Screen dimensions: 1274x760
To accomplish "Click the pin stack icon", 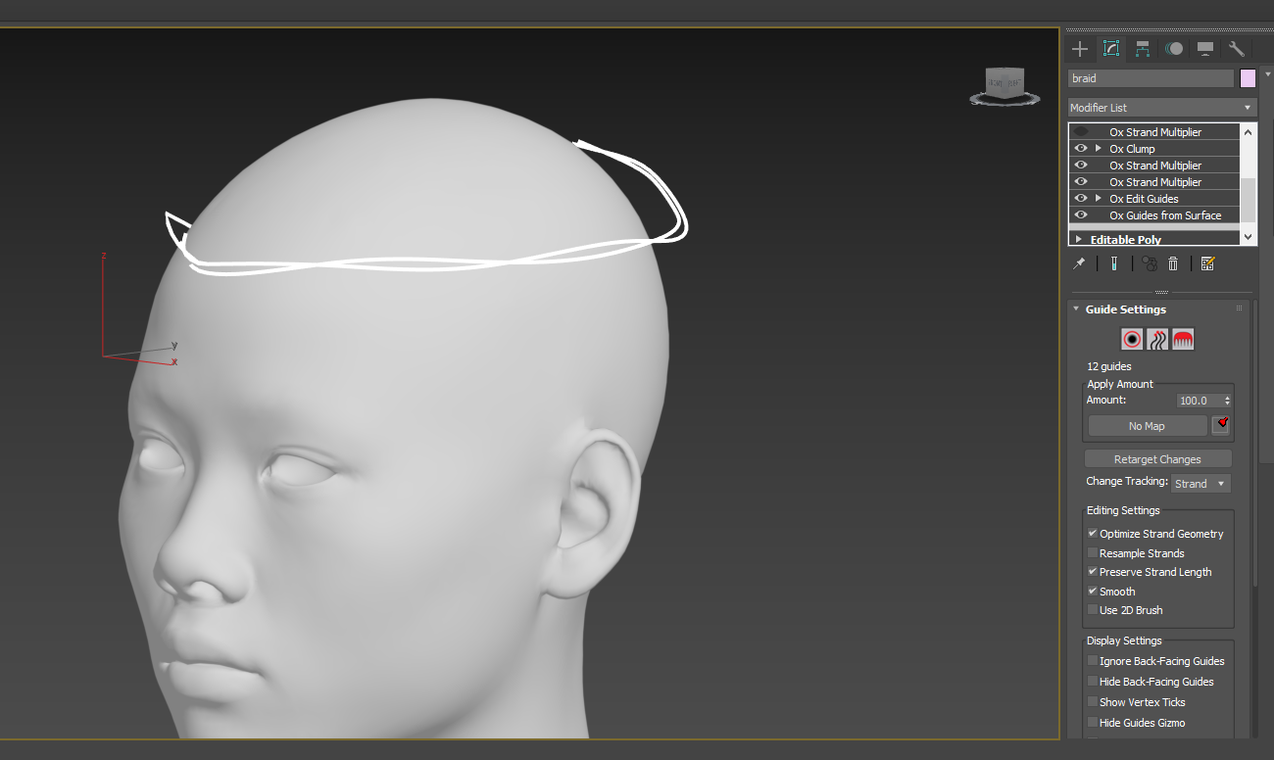I will (1079, 263).
